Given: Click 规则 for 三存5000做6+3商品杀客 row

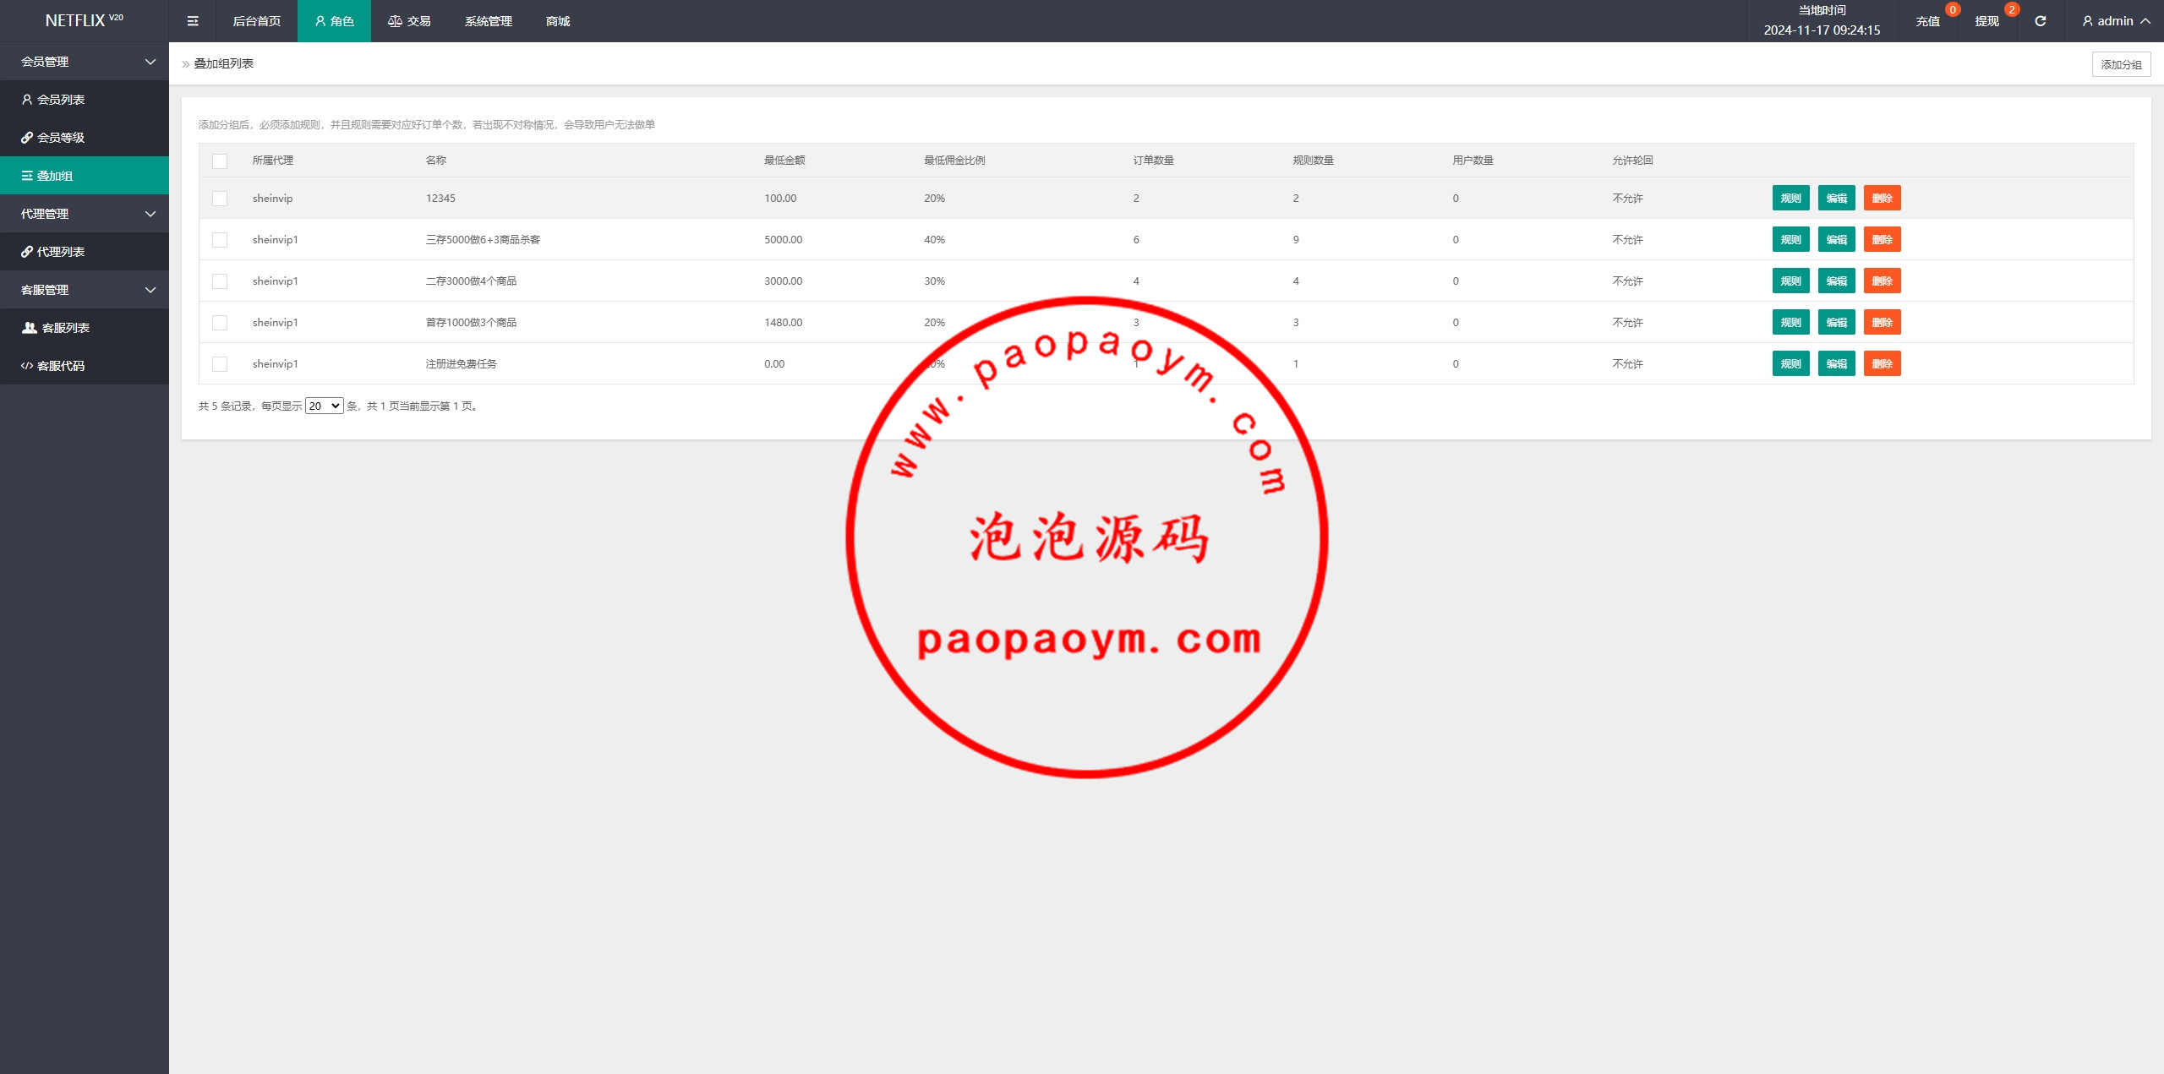Looking at the screenshot, I should click(x=1791, y=240).
